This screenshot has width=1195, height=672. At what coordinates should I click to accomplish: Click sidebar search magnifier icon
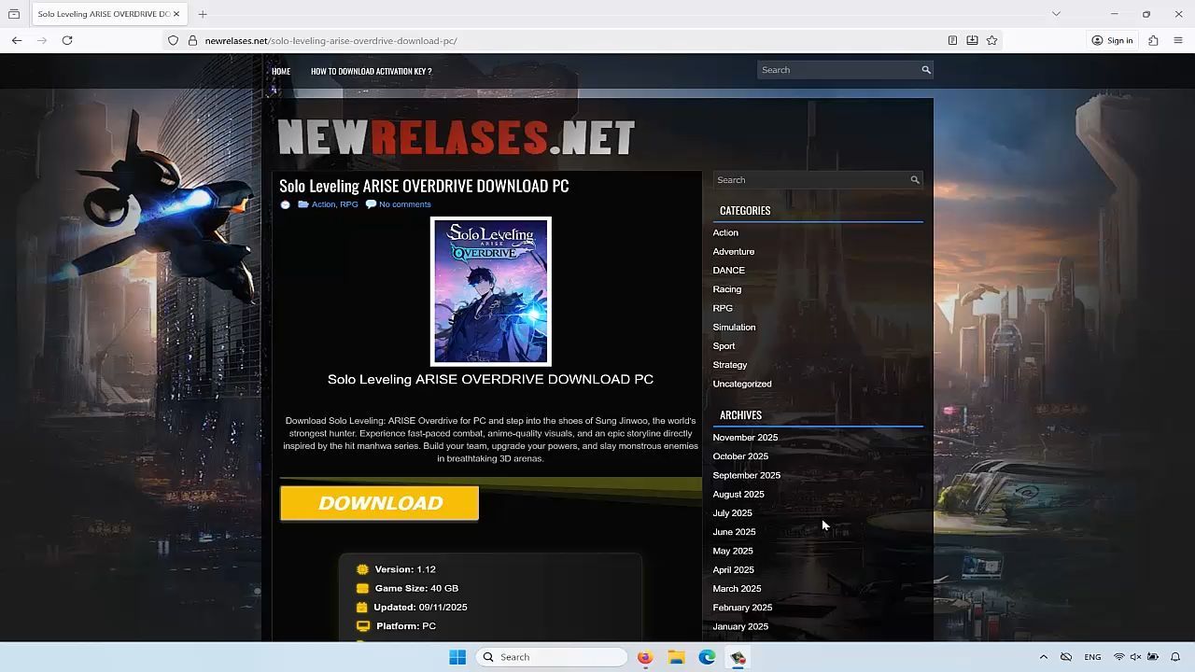pyautogui.click(x=915, y=180)
